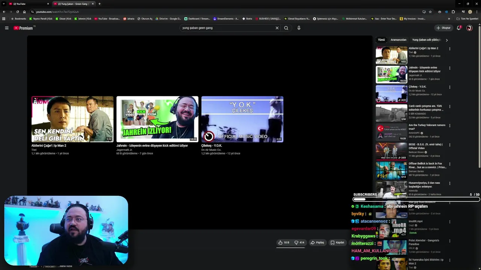Play end-screen Çilekeş Y.O.K. music video

click(x=242, y=119)
